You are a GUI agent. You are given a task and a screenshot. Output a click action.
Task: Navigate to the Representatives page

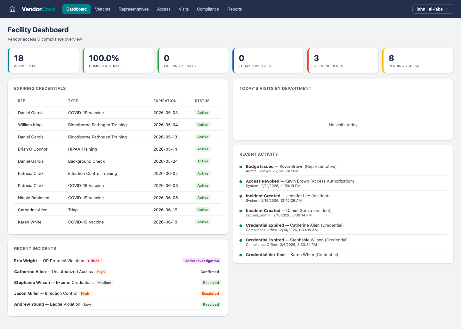pos(133,9)
